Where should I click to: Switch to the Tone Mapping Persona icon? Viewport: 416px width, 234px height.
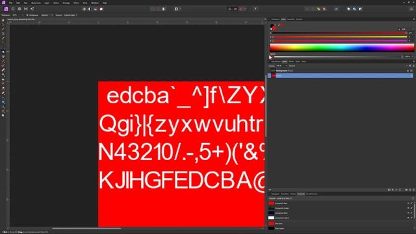coord(26,8)
